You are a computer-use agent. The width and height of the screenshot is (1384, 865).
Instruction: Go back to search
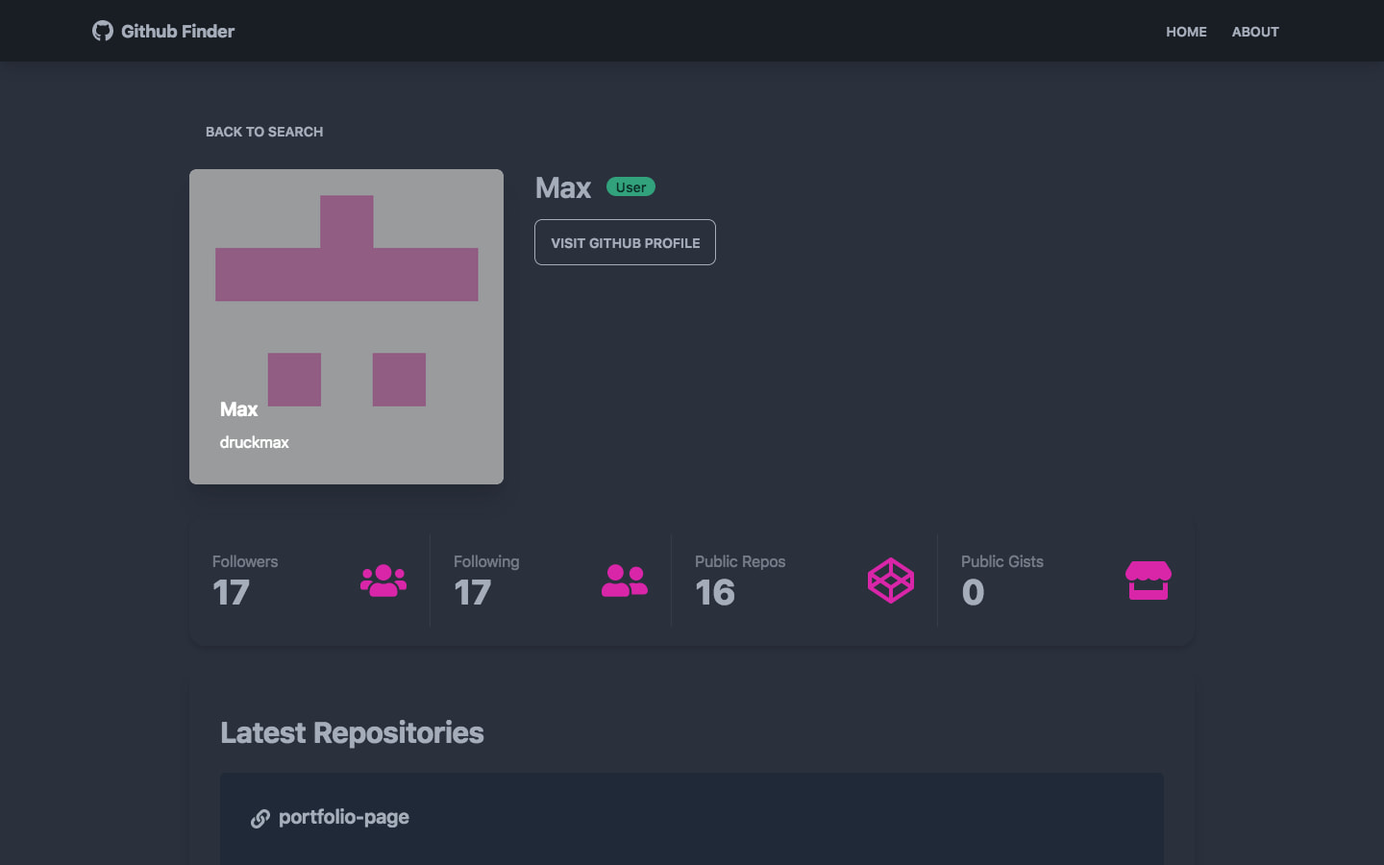click(x=264, y=132)
